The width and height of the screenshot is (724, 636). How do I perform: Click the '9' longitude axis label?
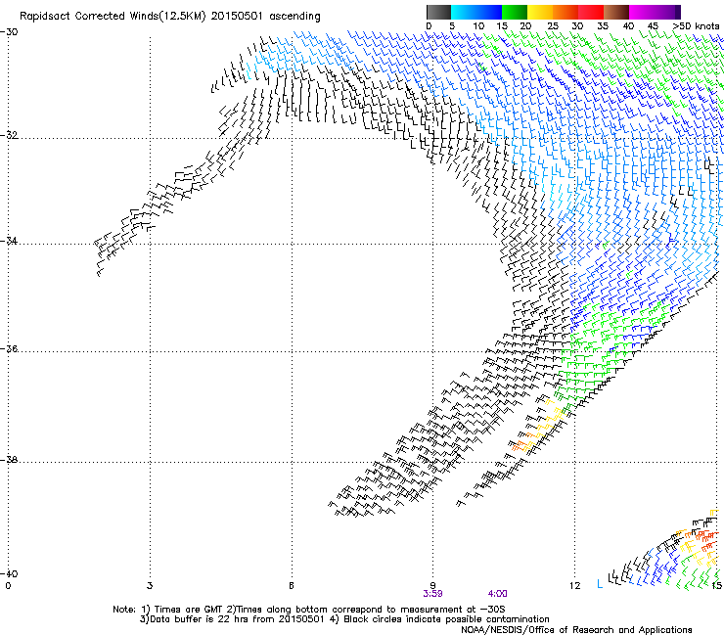point(432,586)
